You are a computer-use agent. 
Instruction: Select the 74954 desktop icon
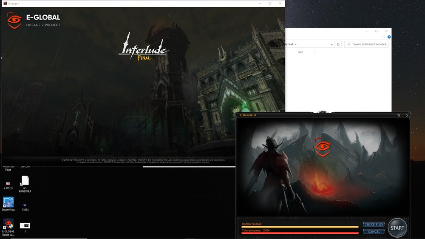(25, 205)
